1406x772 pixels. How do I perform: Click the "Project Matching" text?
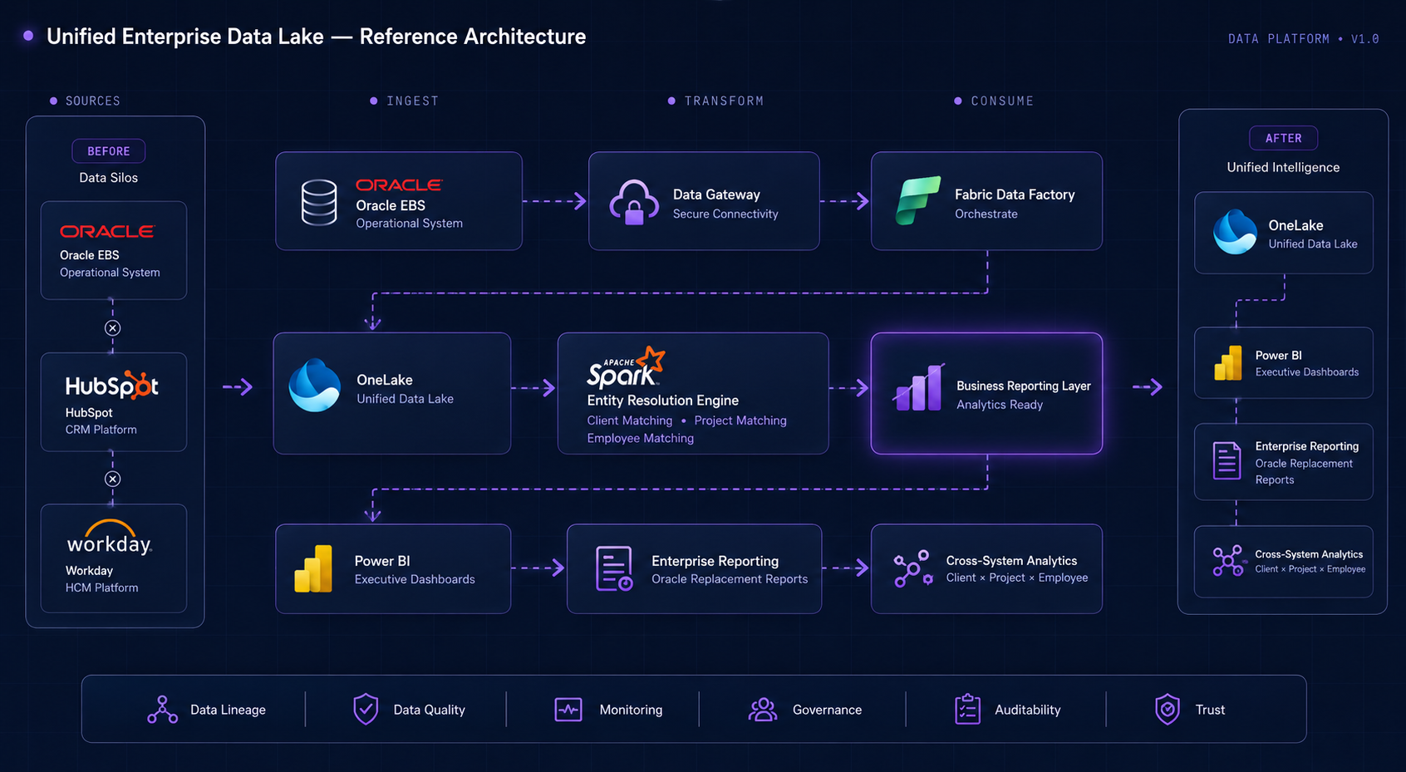(740, 420)
